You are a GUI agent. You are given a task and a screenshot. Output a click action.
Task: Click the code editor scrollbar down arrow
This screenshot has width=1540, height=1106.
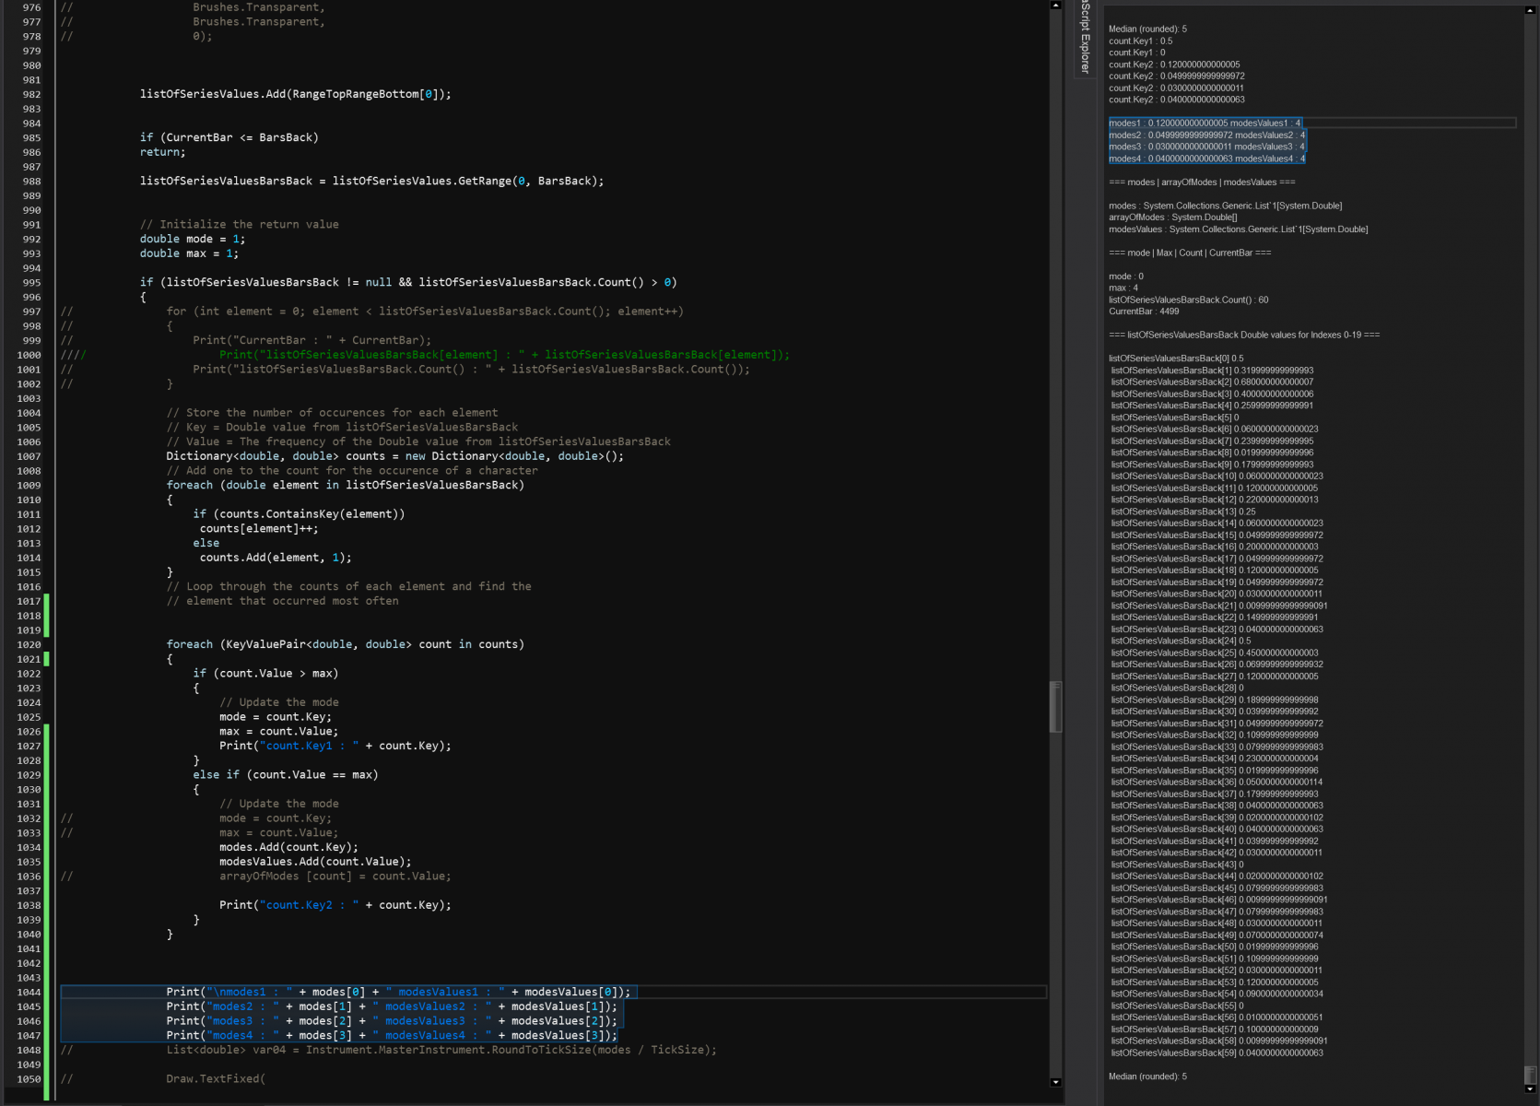click(1055, 1082)
